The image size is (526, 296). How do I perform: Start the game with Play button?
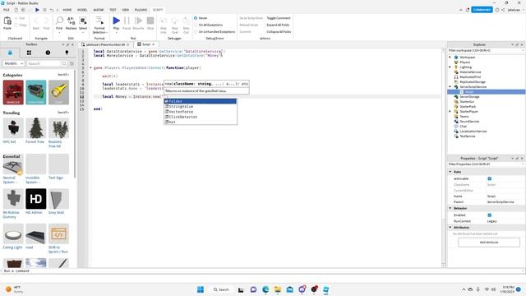pos(116,21)
